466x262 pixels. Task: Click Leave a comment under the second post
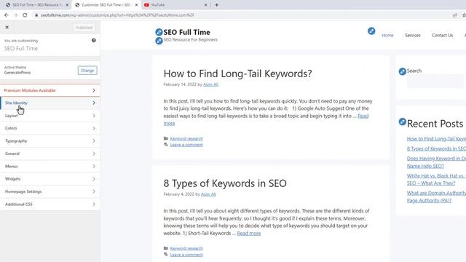(186, 255)
